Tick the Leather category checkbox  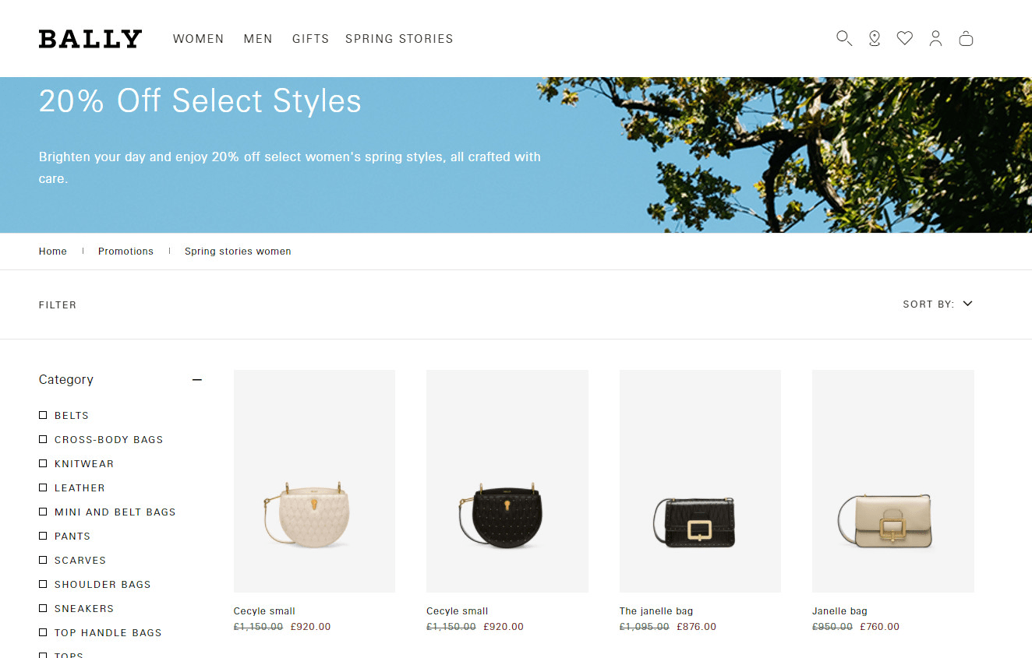[x=43, y=487]
